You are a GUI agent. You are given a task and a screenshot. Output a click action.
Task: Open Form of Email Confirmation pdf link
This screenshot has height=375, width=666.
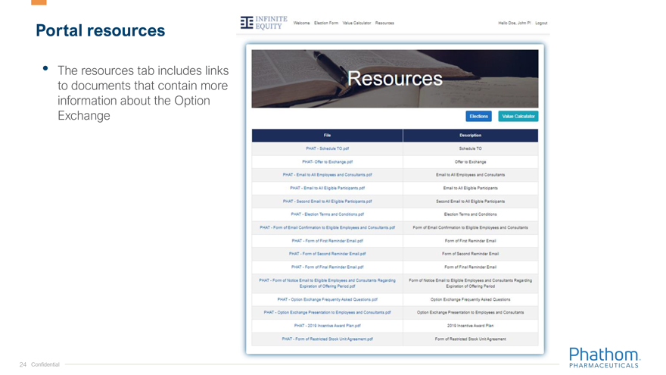click(x=327, y=227)
